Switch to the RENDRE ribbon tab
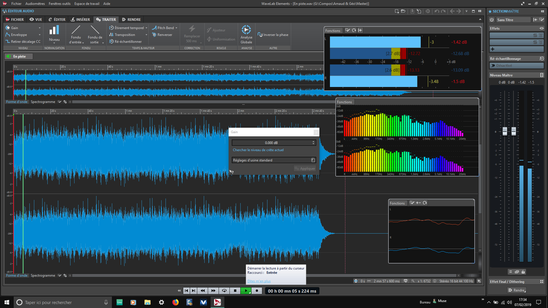The image size is (548, 308). [131, 19]
